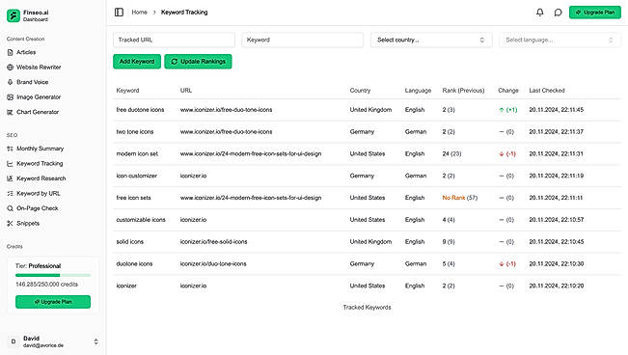628x355 pixels.
Task: Click the 146.285/250.000 credits text
Action: coord(47,285)
